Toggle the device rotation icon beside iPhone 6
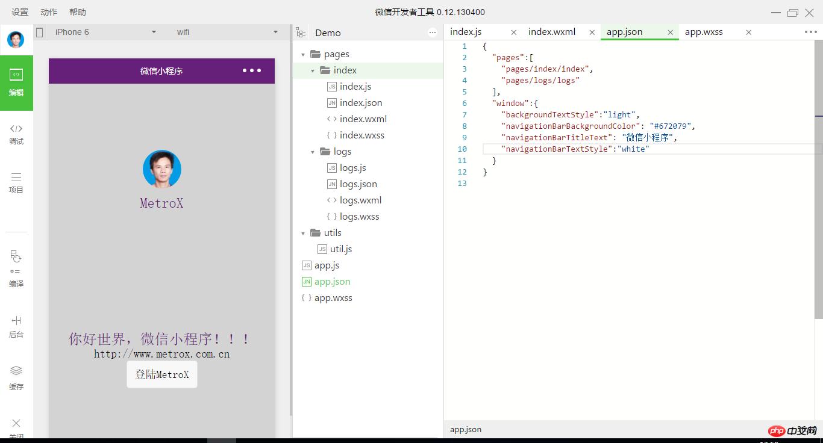 pos(40,33)
